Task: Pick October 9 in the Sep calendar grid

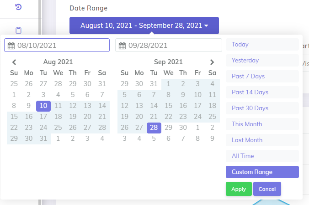Action: pyautogui.click(x=212, y=138)
